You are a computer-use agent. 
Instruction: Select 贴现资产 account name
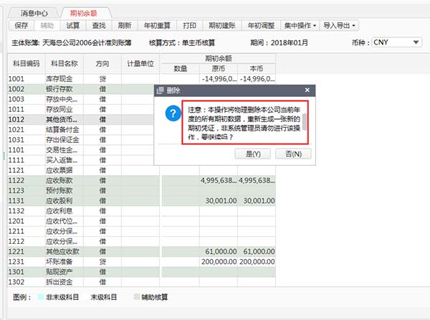tap(59, 272)
